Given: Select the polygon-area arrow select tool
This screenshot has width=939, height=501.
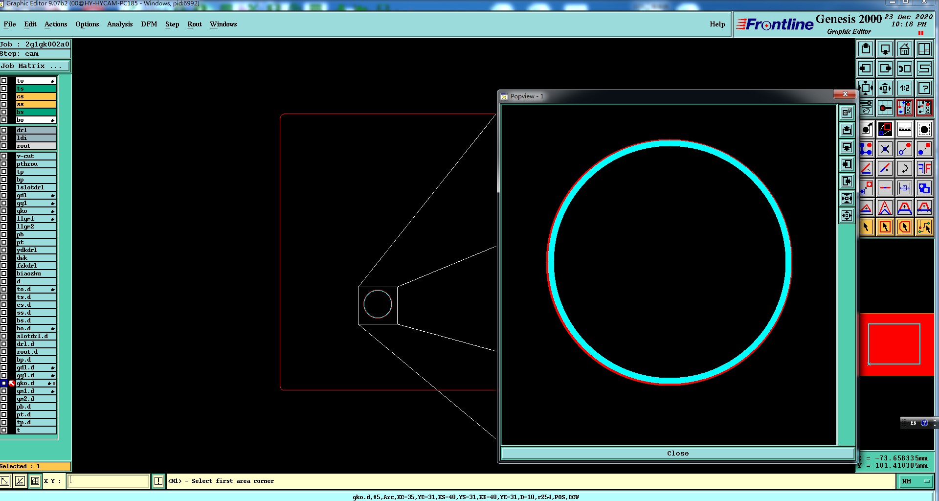Looking at the screenshot, I should coord(905,227).
